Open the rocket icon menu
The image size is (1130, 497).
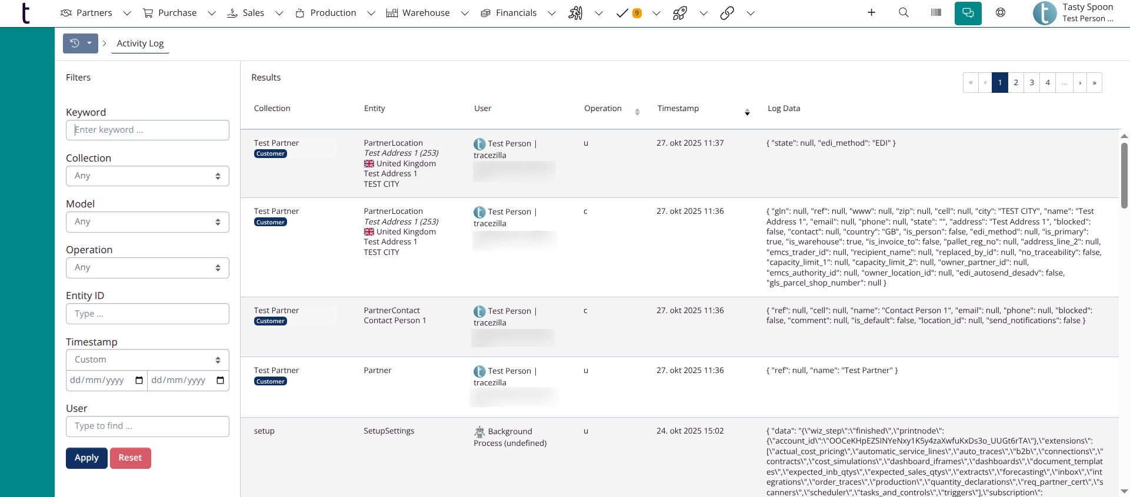click(680, 13)
